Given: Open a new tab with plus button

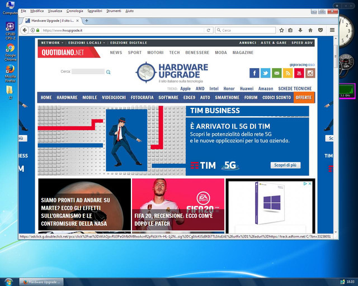Looking at the screenshot, I should point(87,21).
